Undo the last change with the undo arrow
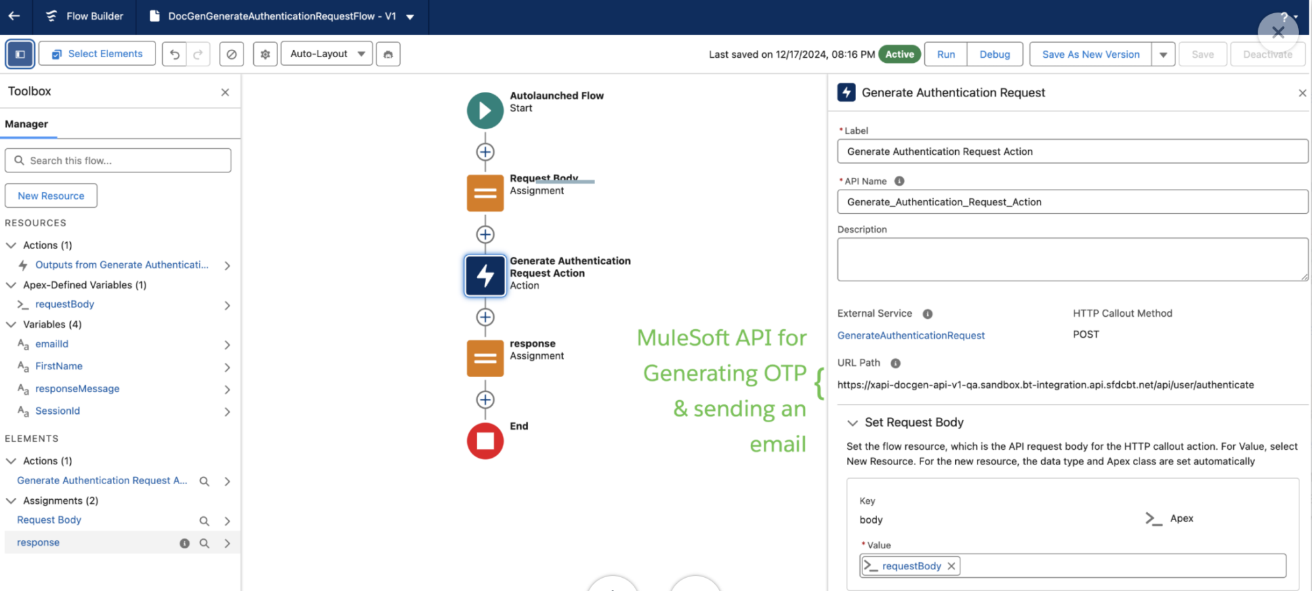The height and width of the screenshot is (591, 1312). click(x=174, y=54)
